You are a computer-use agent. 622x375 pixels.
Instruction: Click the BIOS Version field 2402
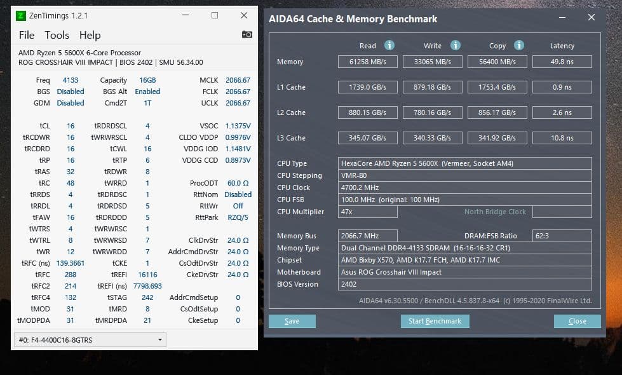coord(465,284)
